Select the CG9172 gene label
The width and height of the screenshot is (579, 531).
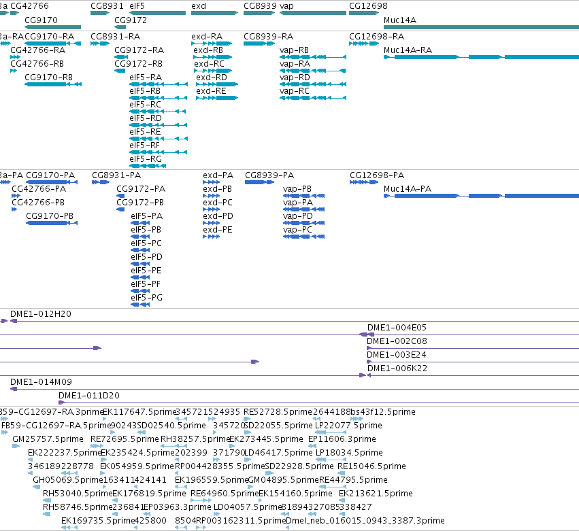point(131,20)
